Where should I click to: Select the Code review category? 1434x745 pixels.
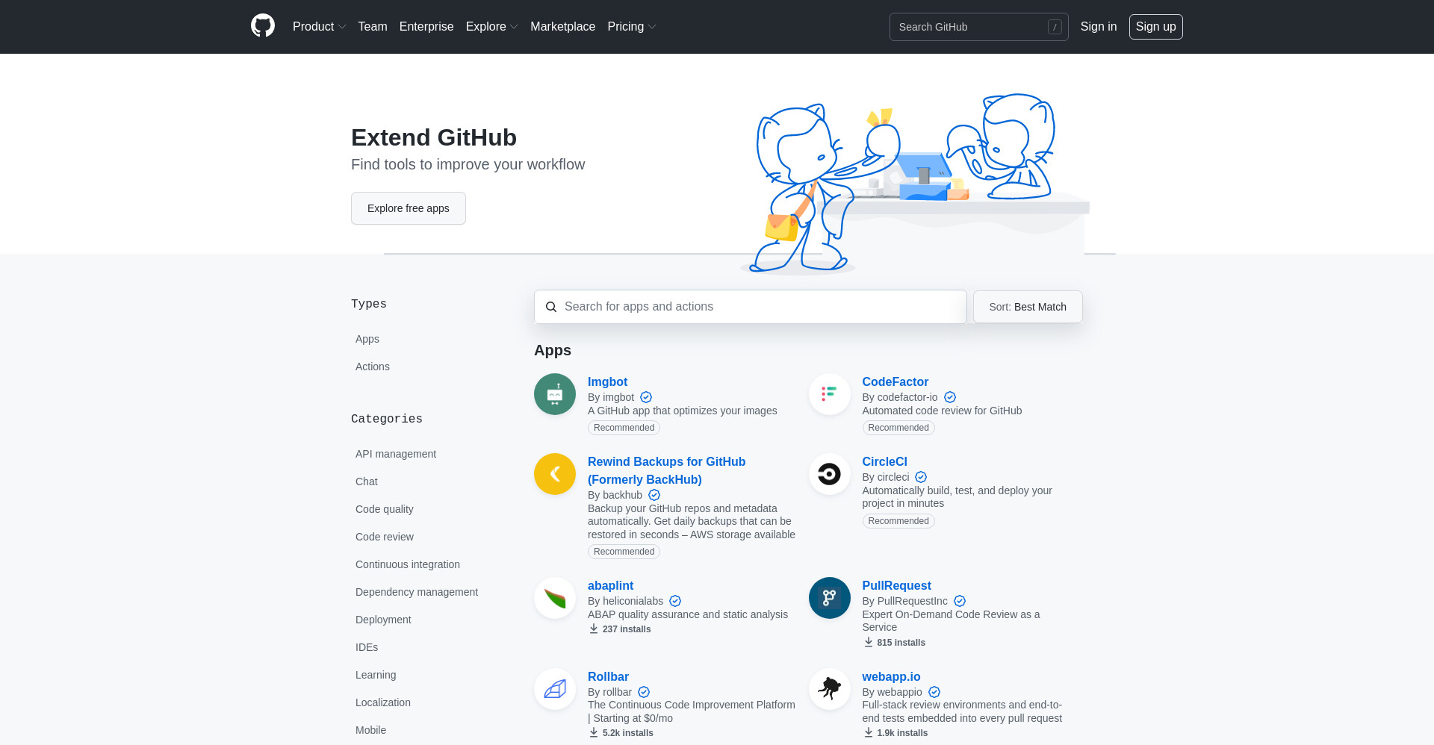point(385,537)
